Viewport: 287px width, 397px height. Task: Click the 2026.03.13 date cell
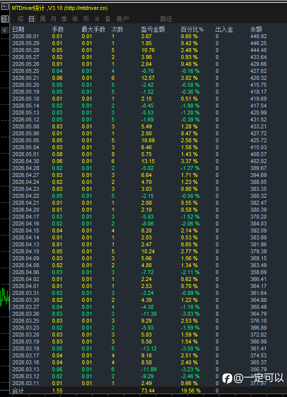click(26, 369)
